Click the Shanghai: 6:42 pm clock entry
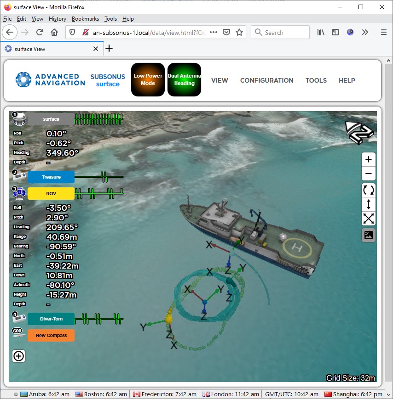The width and height of the screenshot is (393, 399). pyautogui.click(x=353, y=394)
